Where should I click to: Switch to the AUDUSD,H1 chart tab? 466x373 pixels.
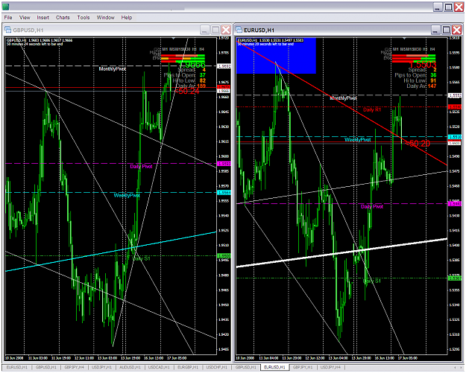[130, 367]
